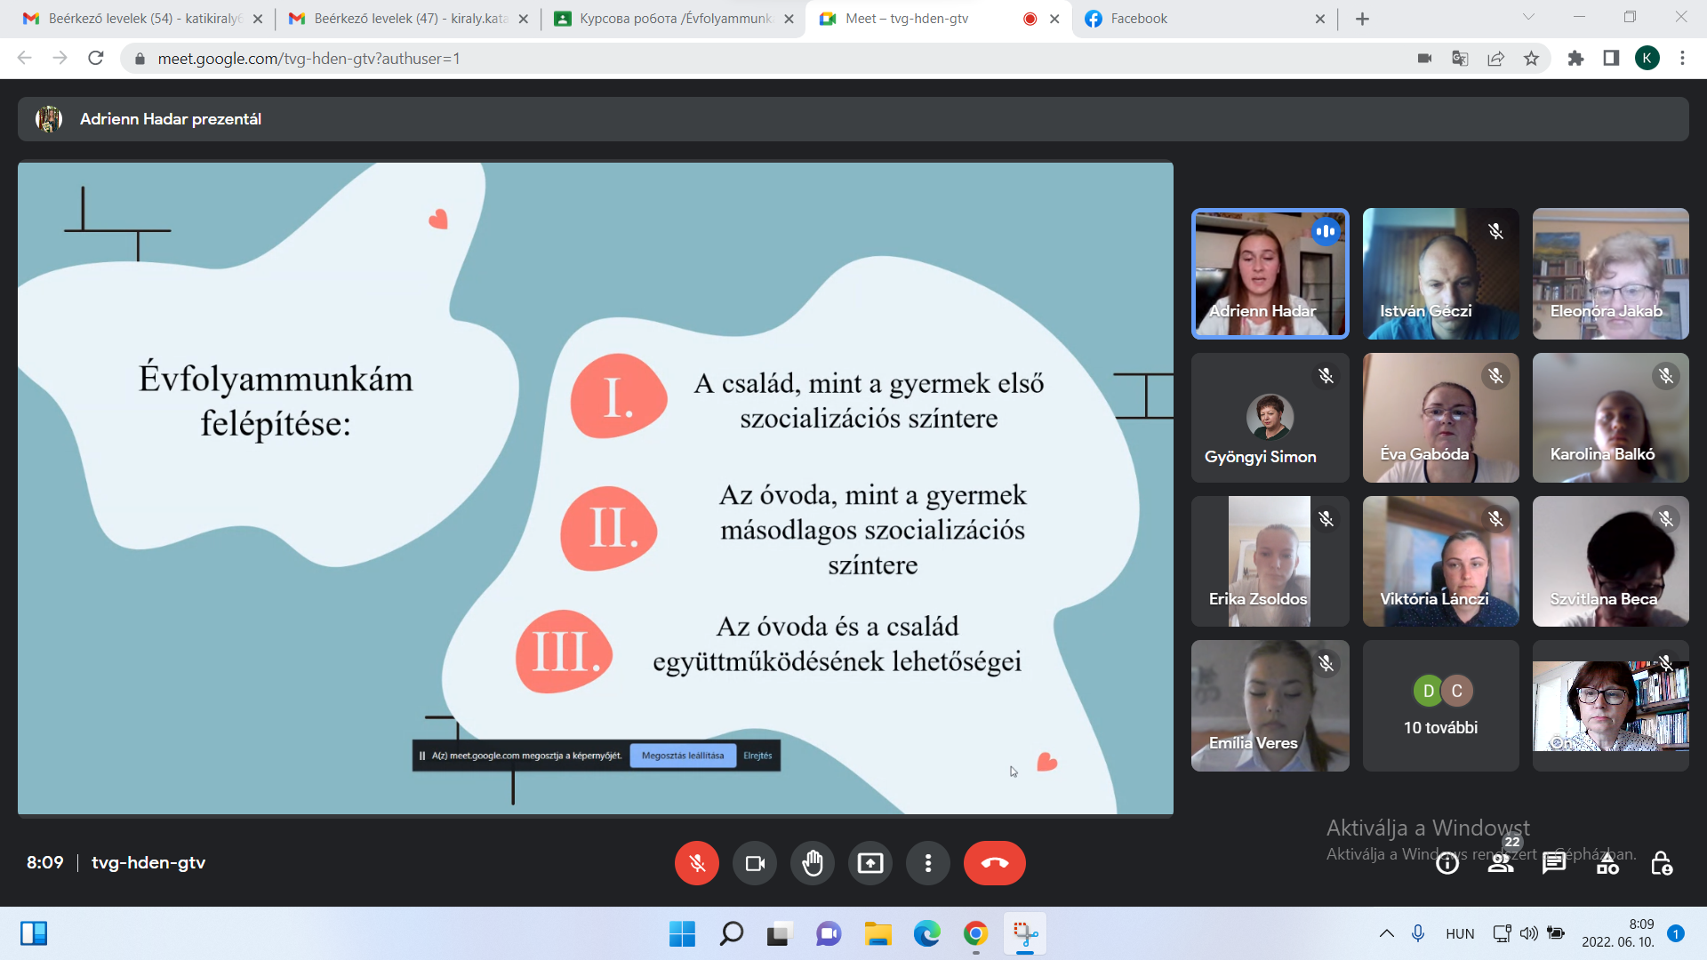Bookmark page with the star icon

[1531, 59]
